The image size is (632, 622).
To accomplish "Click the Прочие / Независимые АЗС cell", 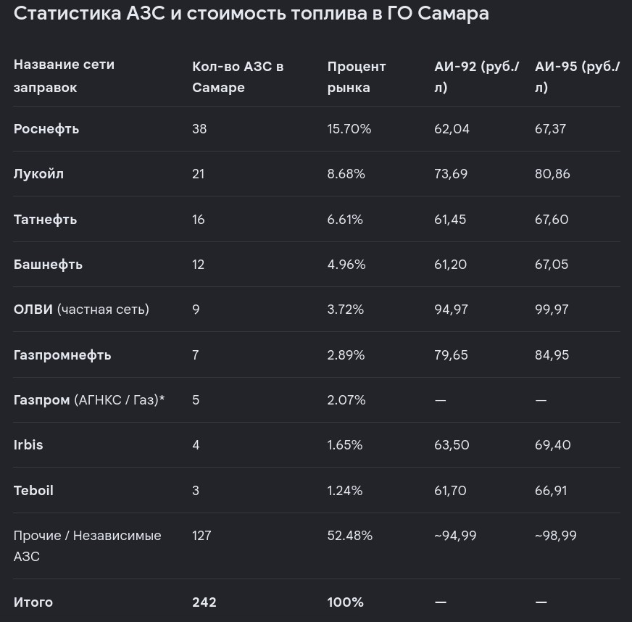I will [88, 546].
